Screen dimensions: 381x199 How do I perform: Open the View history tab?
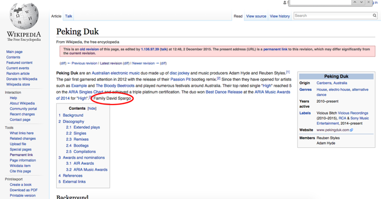[280, 16]
